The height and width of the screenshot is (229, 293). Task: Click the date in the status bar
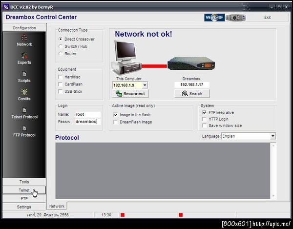coord(48,215)
